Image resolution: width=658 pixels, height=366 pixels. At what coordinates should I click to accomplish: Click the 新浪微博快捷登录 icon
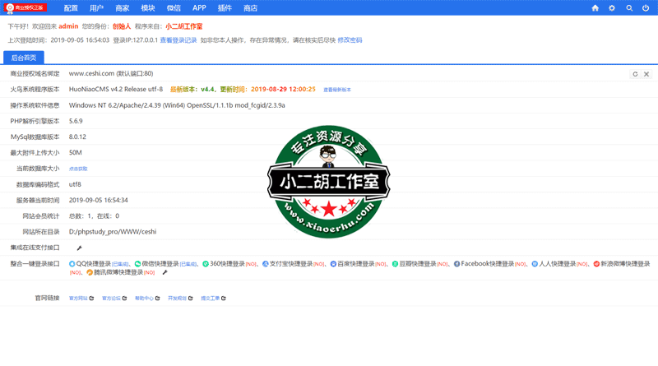pyautogui.click(x=596, y=264)
